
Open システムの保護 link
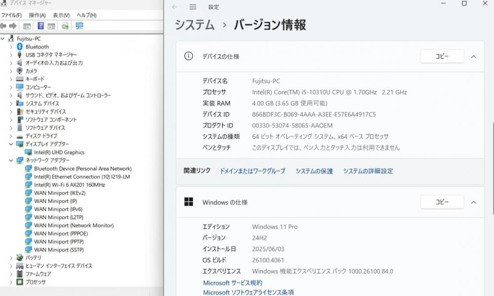coord(314,171)
